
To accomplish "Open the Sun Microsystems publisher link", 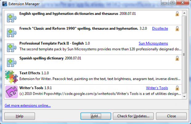I will (x=153, y=43).
